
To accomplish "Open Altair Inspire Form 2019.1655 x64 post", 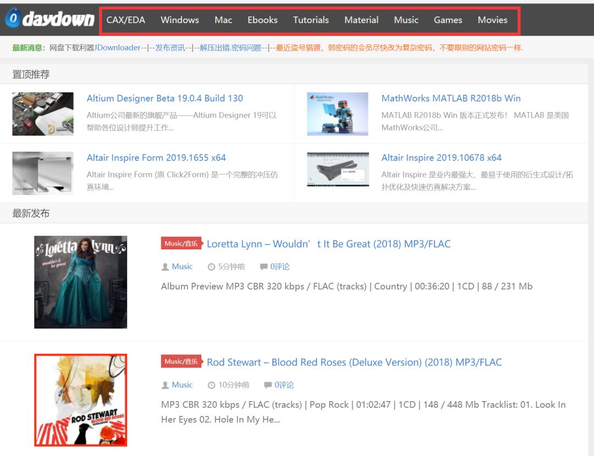I will point(156,158).
